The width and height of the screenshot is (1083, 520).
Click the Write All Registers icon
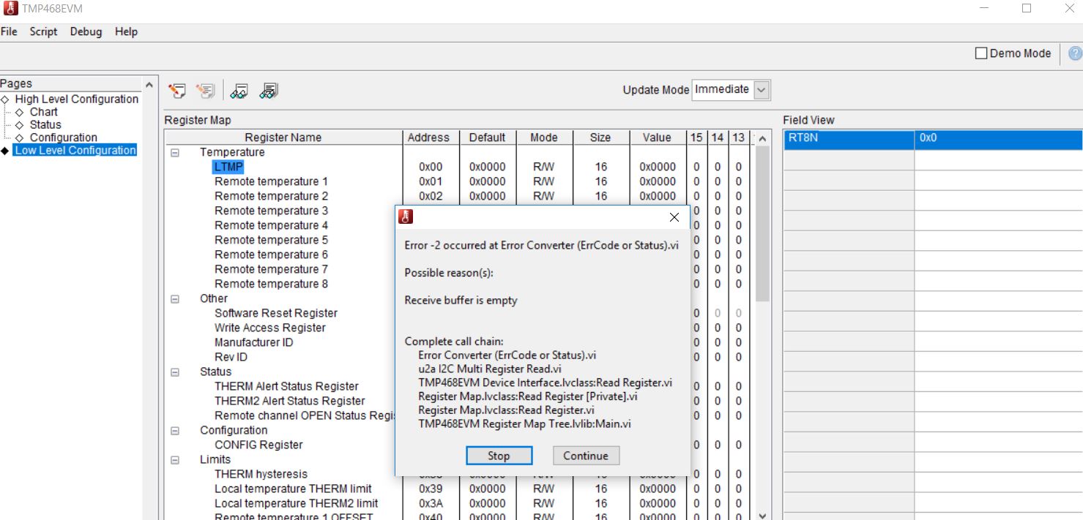click(206, 91)
